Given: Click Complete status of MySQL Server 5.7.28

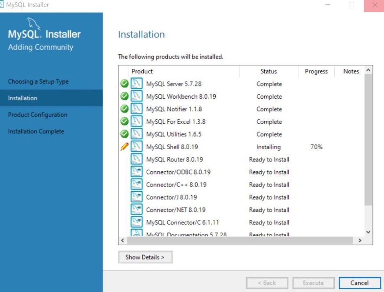Looking at the screenshot, I should click(x=269, y=84).
